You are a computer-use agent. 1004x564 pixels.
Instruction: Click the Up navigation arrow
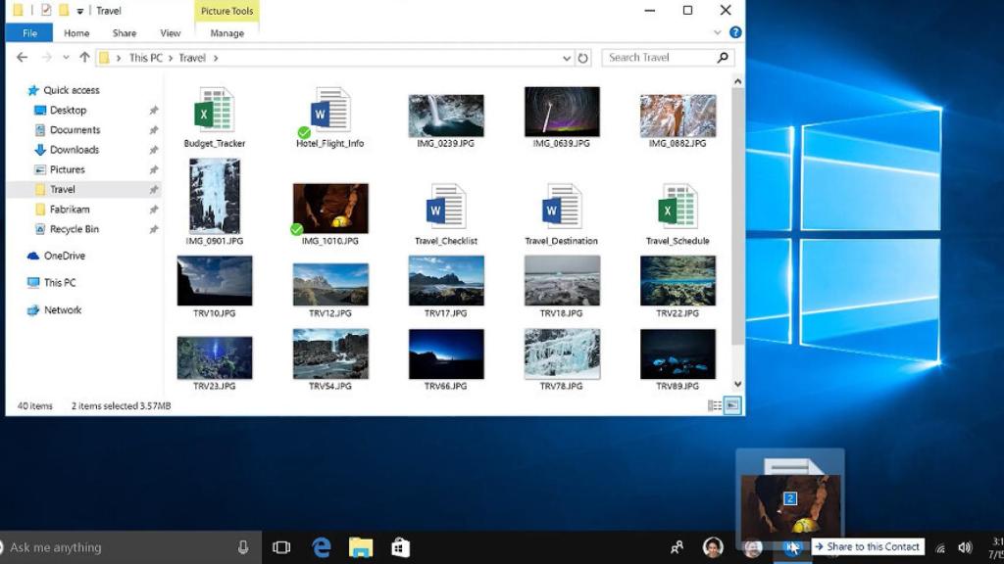click(x=84, y=57)
